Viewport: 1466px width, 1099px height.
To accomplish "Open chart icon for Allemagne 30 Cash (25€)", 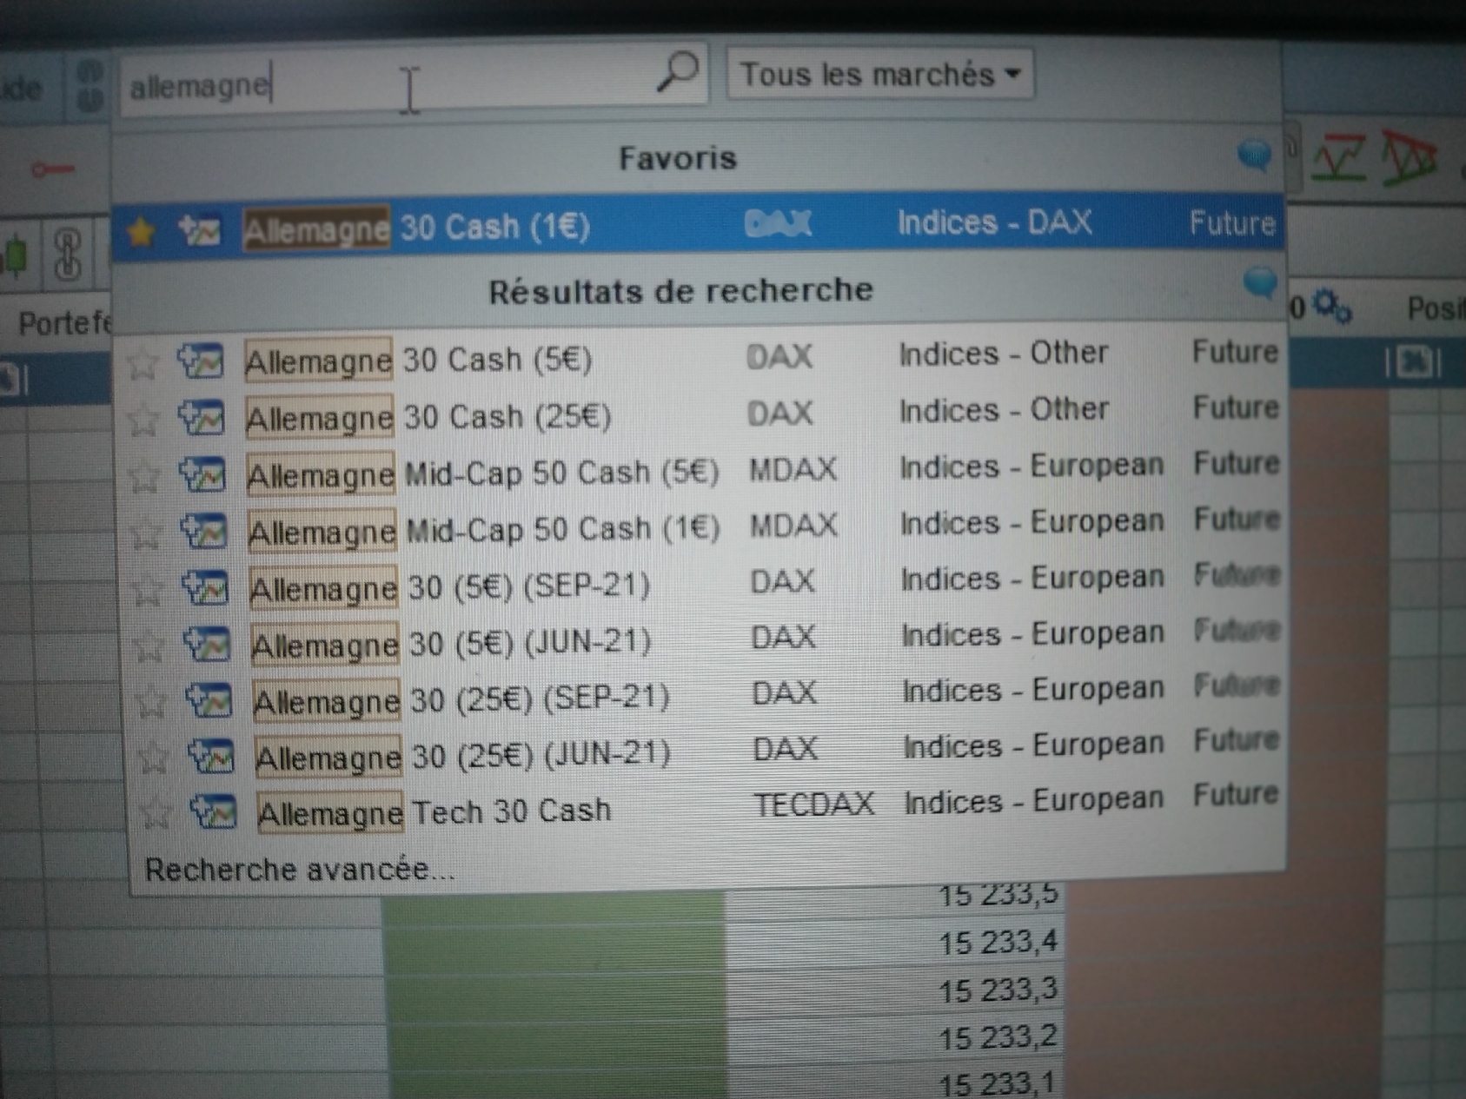I will click(202, 418).
